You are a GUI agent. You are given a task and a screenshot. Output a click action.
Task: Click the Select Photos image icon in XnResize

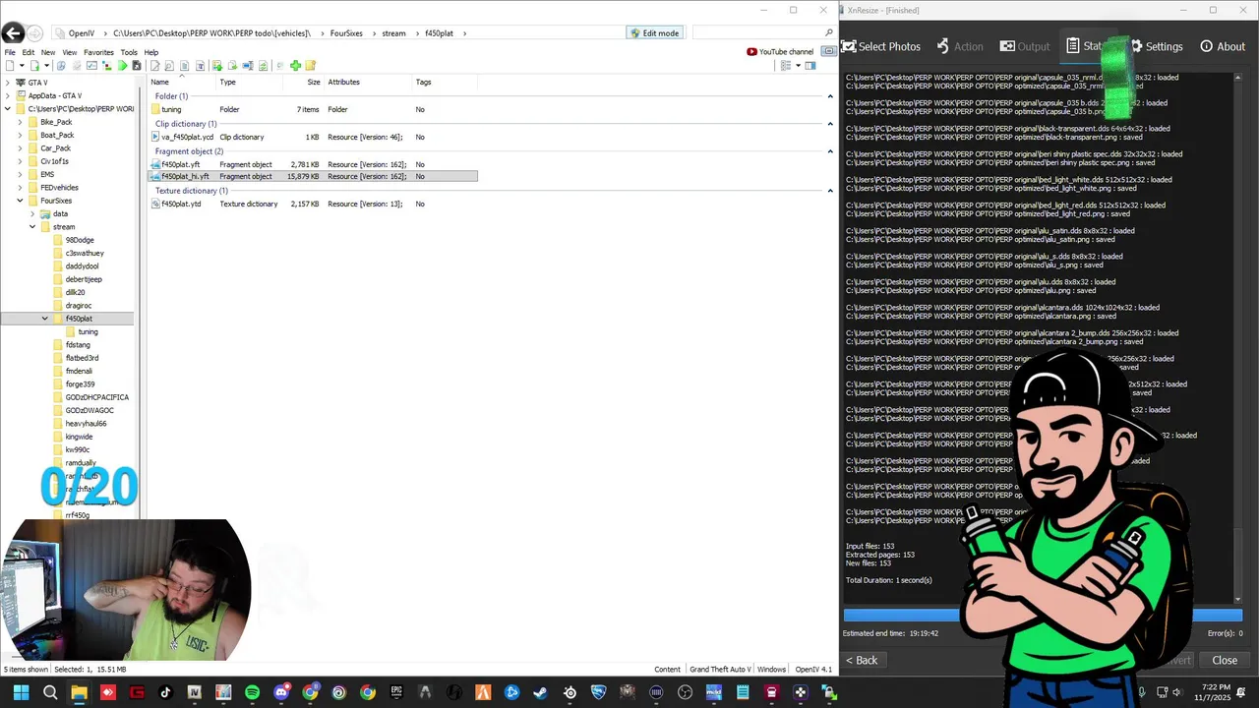click(x=848, y=46)
